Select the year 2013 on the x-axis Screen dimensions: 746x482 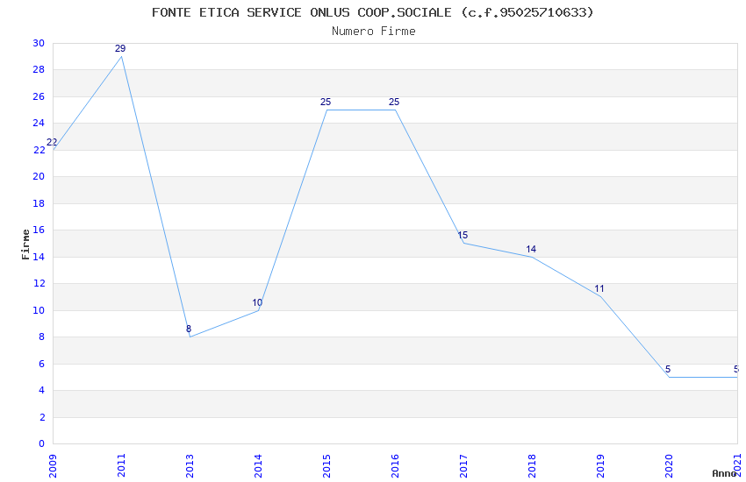[190, 466]
